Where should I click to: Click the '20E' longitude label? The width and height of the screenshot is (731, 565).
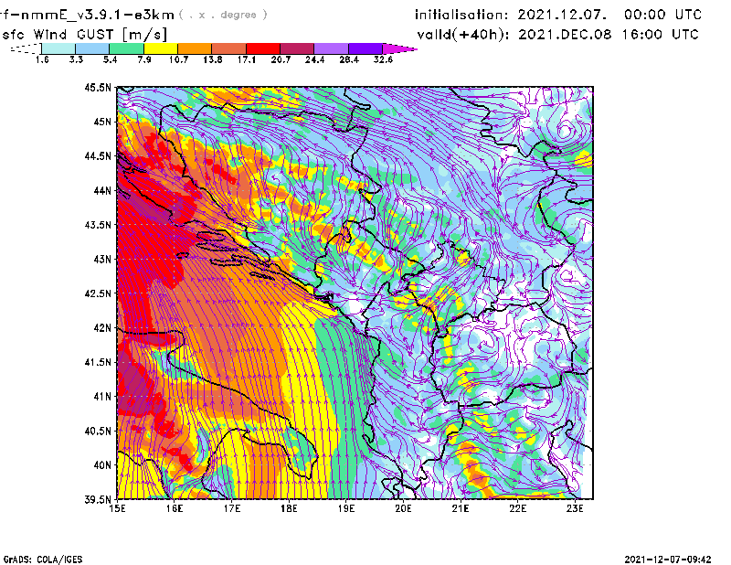pos(403,508)
